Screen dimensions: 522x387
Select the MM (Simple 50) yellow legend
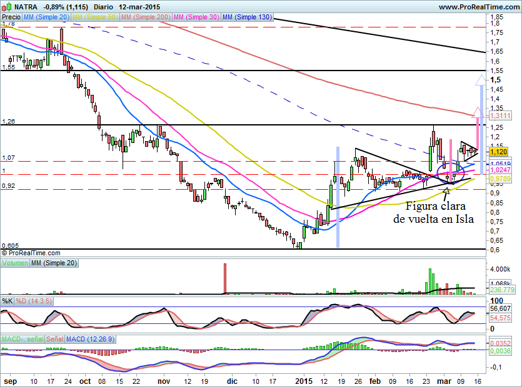coord(95,17)
